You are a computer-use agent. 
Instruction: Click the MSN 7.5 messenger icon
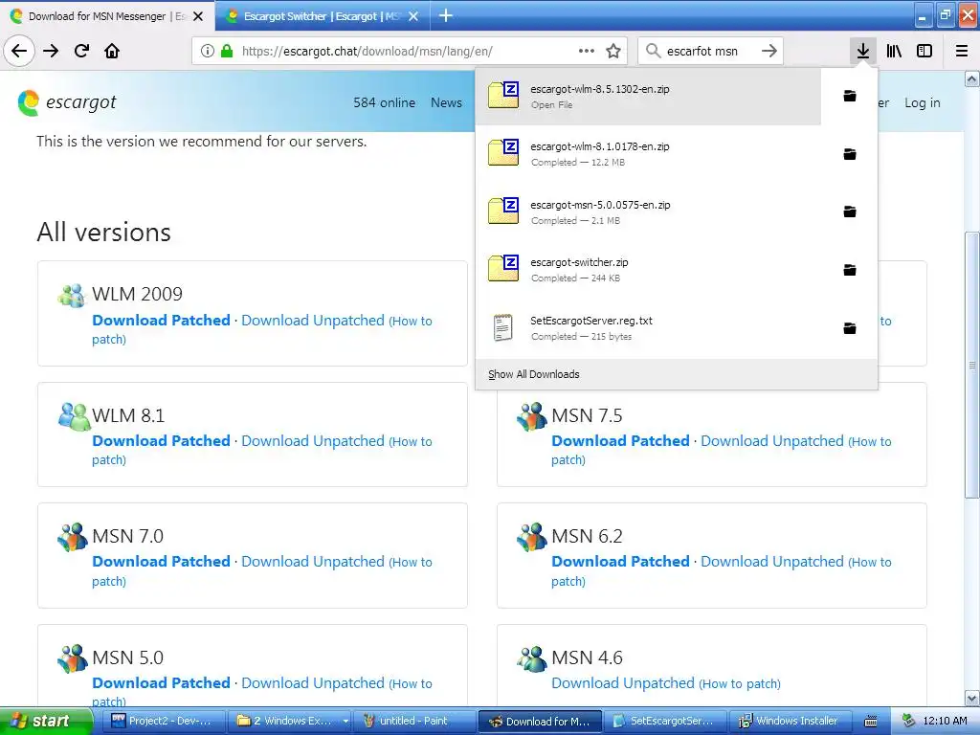coord(532,416)
